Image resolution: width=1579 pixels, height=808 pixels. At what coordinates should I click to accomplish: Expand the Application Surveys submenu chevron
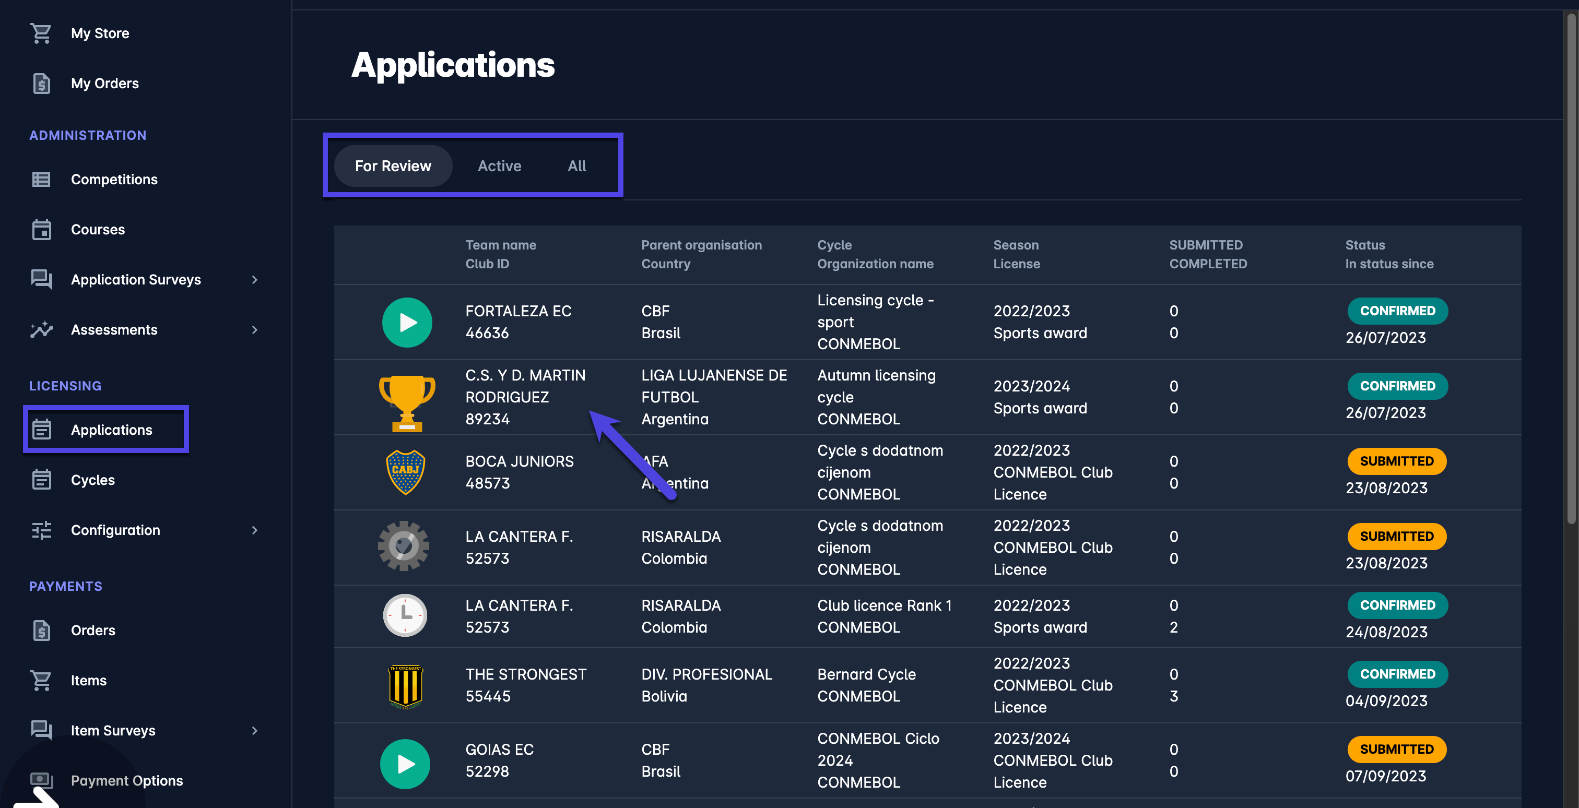(254, 280)
